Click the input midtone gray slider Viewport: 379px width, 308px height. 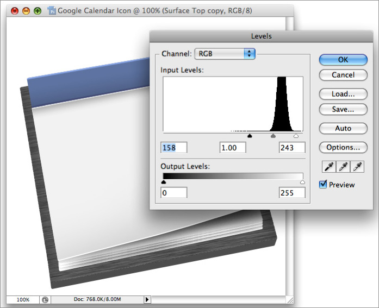(273, 136)
